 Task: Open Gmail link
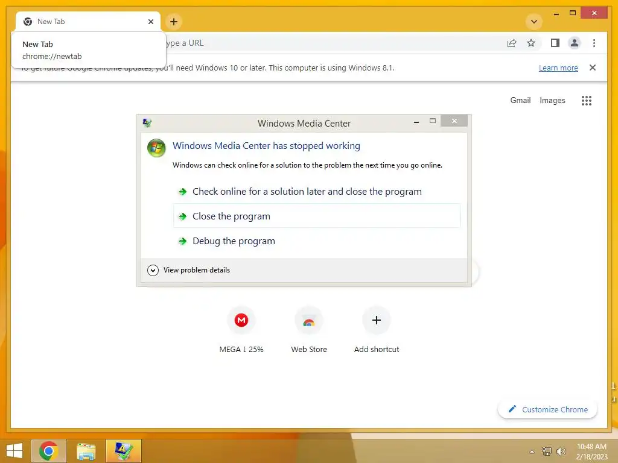pos(520,101)
